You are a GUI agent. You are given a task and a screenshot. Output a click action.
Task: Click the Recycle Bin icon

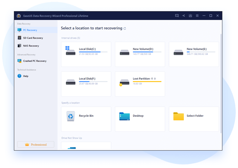coord(71,116)
